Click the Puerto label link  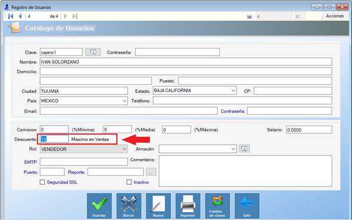click(x=30, y=172)
